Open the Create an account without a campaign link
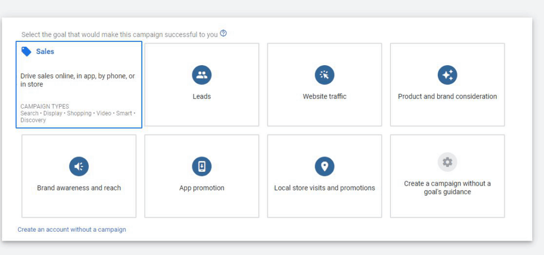This screenshot has height=255, width=544. (72, 230)
